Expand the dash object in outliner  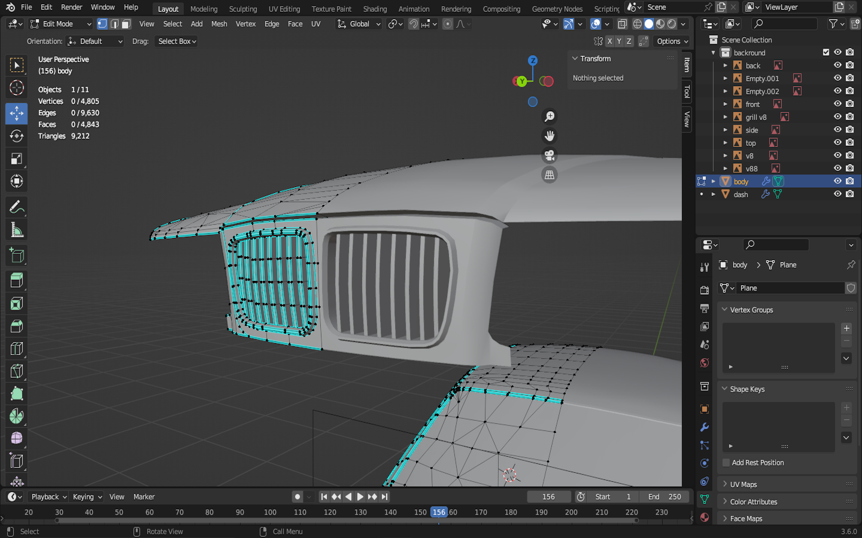(713, 194)
